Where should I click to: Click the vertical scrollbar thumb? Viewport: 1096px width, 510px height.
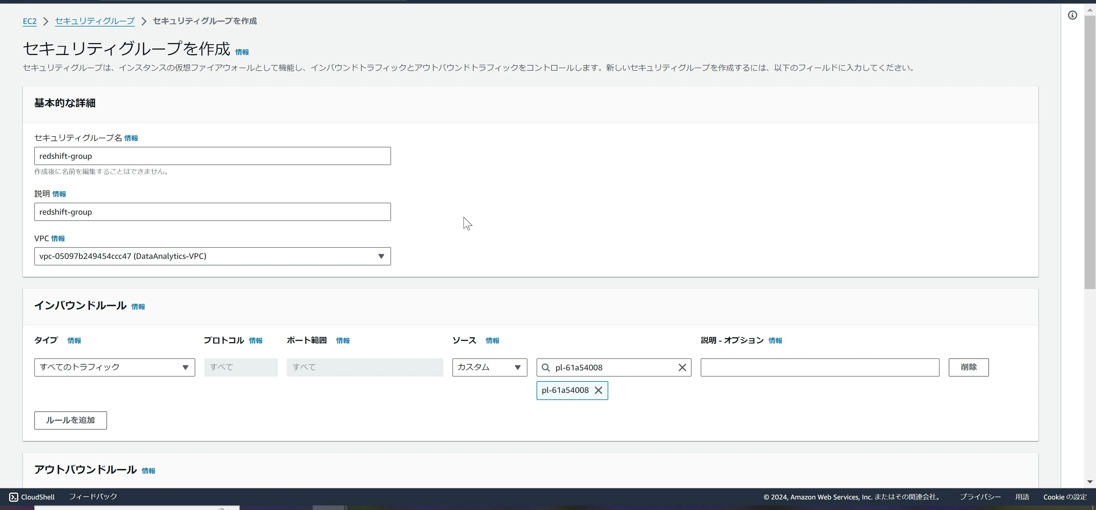1090,152
